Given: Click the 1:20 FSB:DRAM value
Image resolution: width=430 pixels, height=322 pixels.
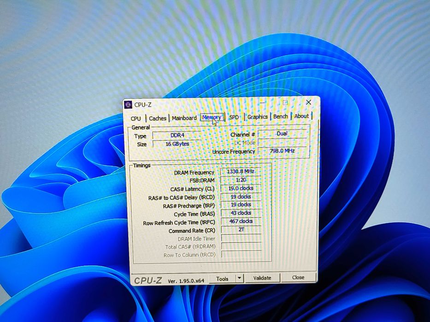Looking at the screenshot, I should click(x=241, y=180).
